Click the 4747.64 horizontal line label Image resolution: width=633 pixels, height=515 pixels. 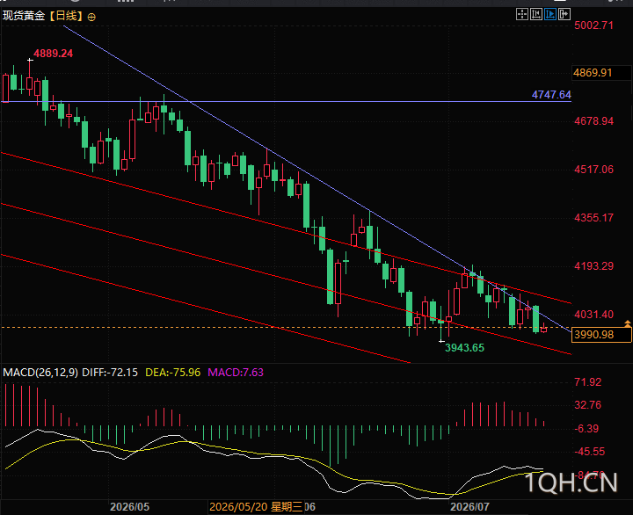tap(551, 95)
